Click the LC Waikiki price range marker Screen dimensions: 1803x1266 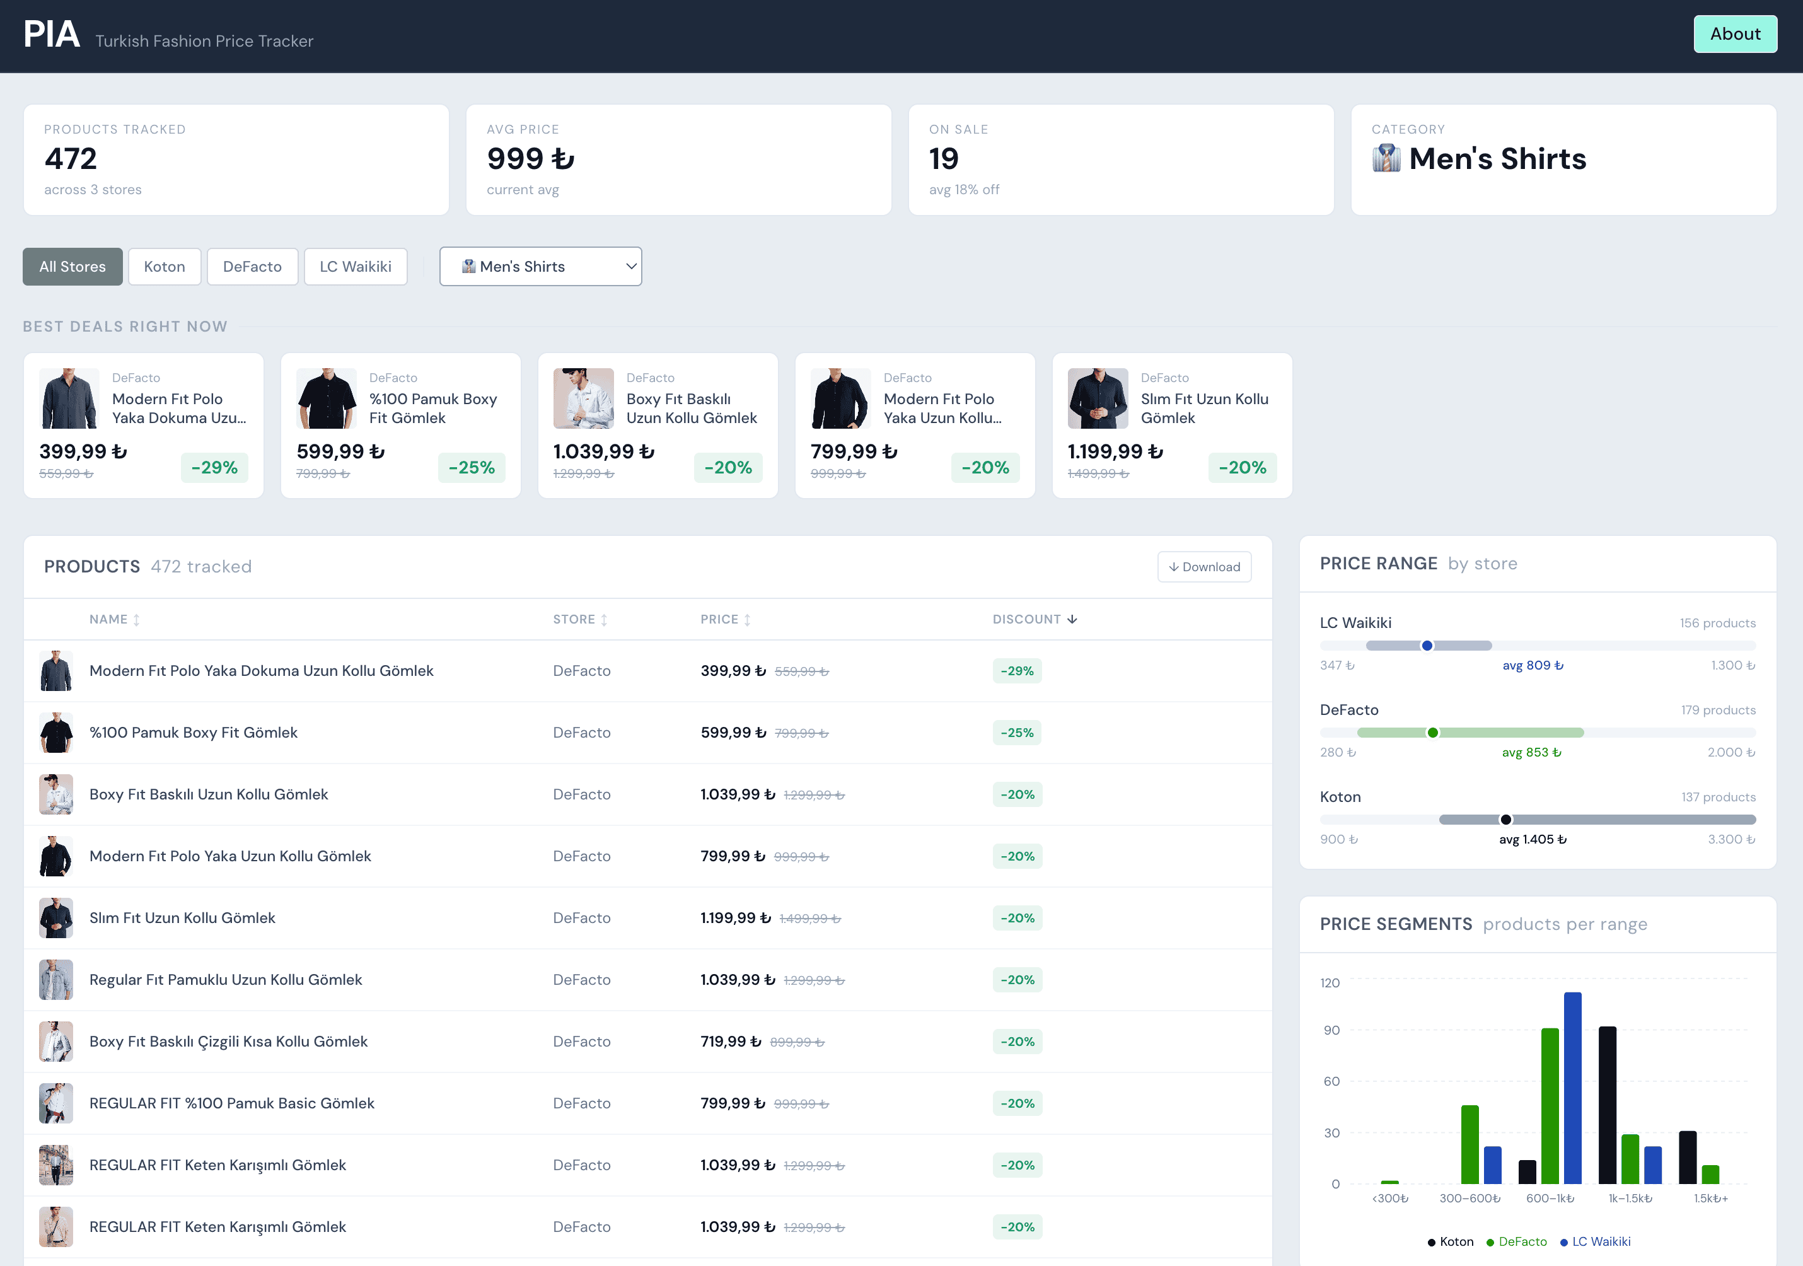coord(1427,646)
